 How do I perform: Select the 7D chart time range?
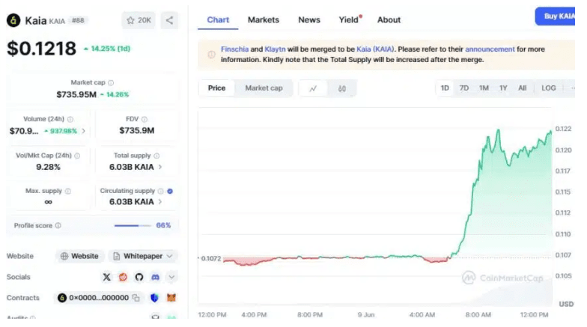pyautogui.click(x=464, y=88)
